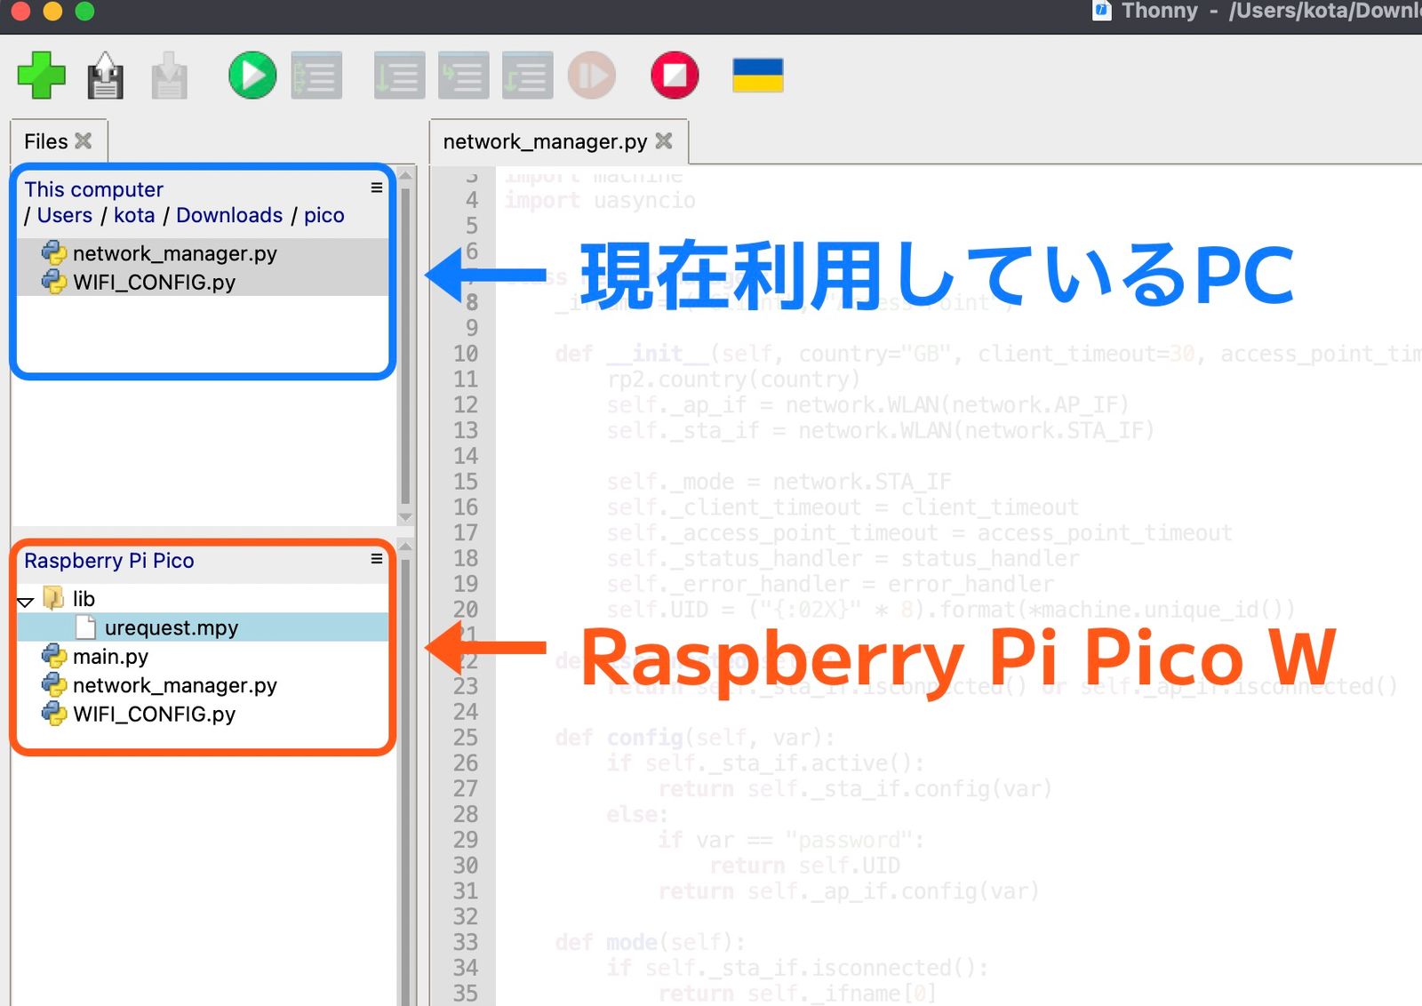Create a new file with the green plus icon
1422x1006 pixels.
click(42, 76)
